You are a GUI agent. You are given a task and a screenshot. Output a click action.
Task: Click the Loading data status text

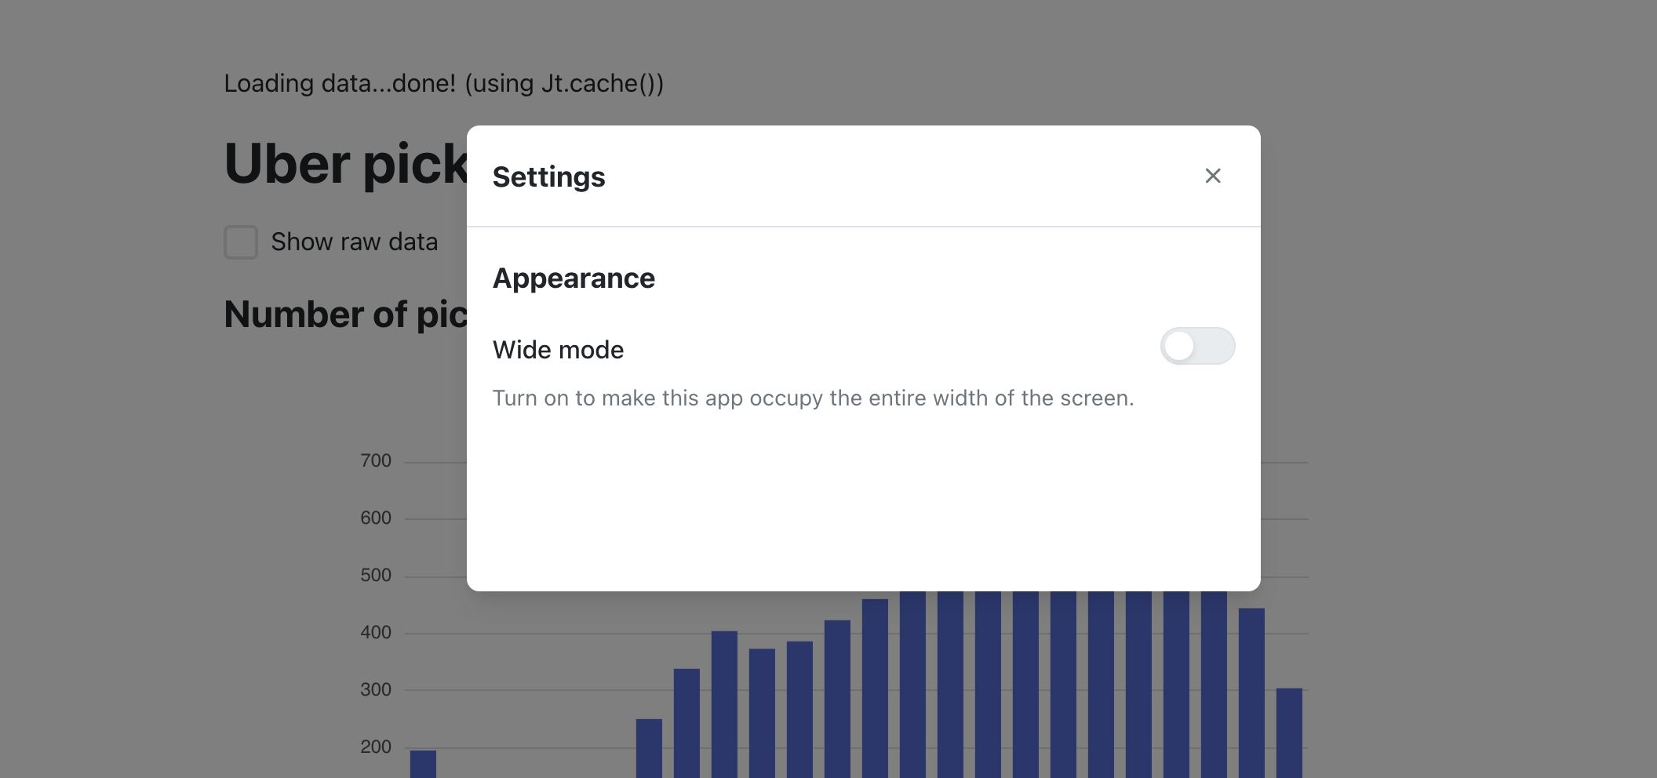click(x=443, y=83)
